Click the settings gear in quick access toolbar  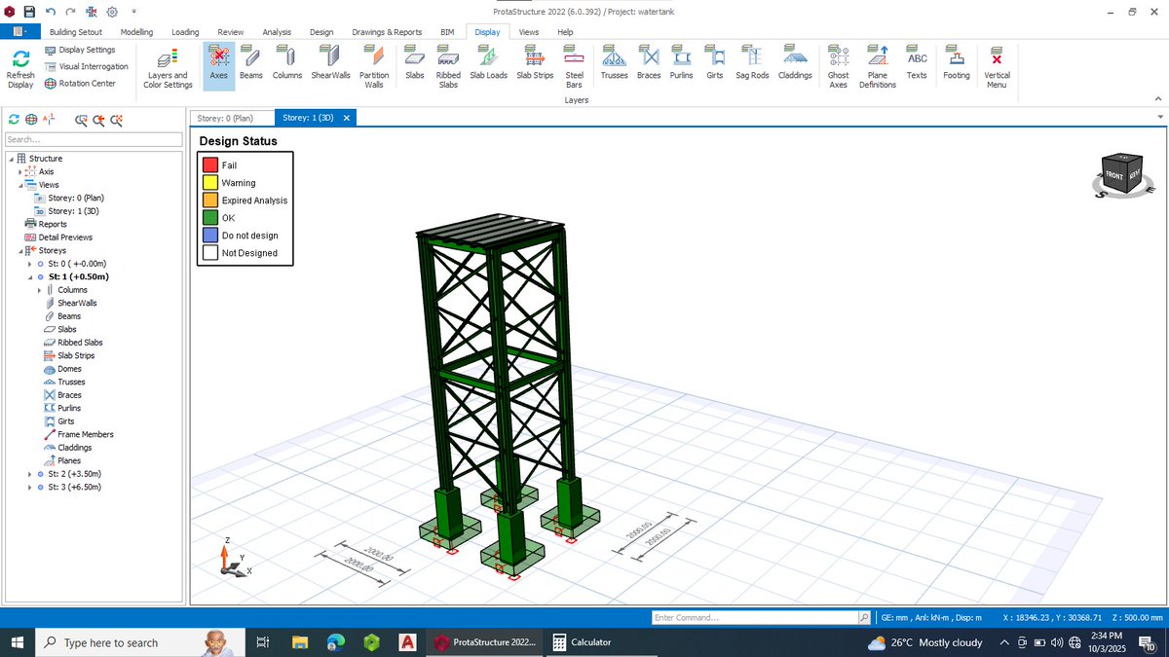coord(112,12)
